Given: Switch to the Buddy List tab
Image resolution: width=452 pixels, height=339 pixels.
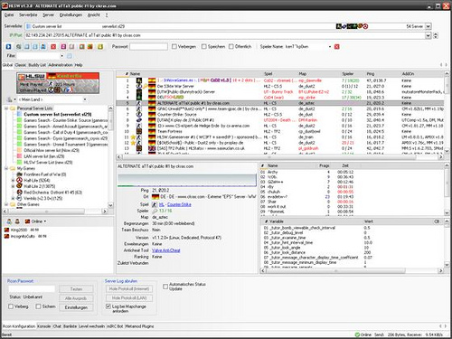Looking at the screenshot, I should point(37,65).
